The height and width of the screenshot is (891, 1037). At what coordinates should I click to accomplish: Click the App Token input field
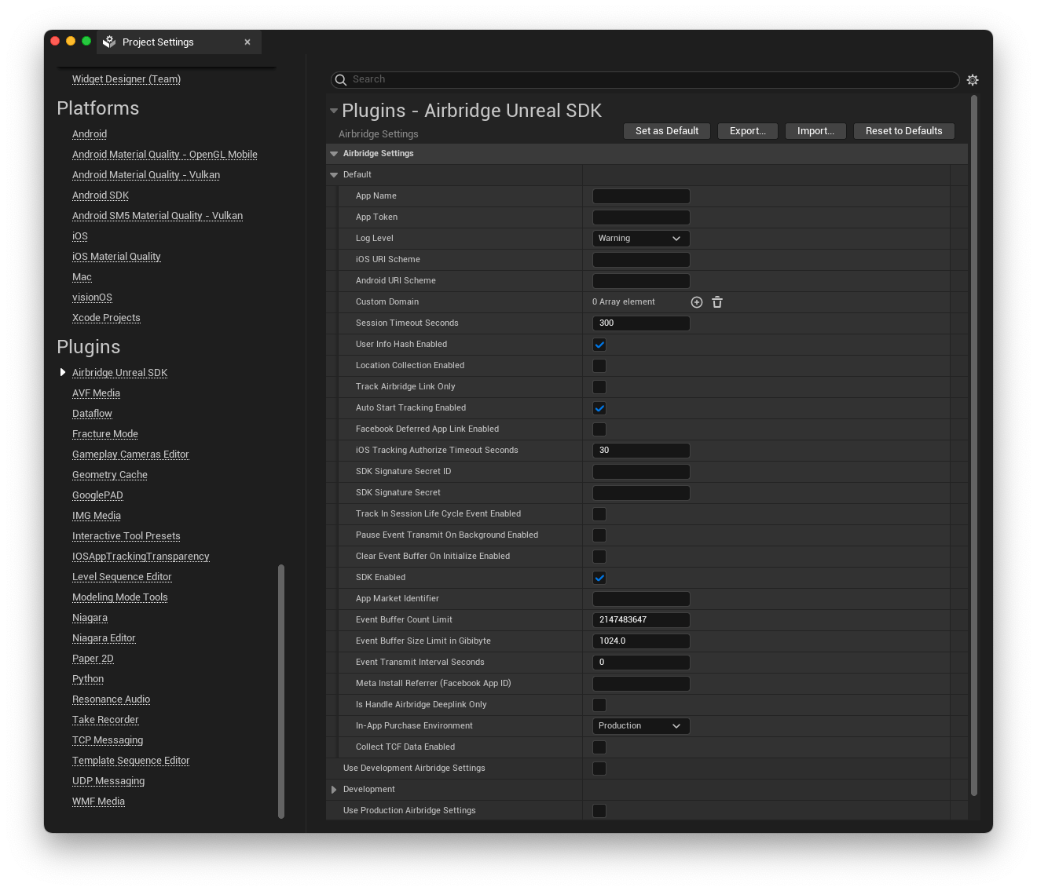641,217
